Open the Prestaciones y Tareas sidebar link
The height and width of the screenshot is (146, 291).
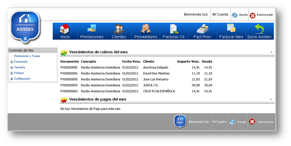pyautogui.click(x=27, y=56)
